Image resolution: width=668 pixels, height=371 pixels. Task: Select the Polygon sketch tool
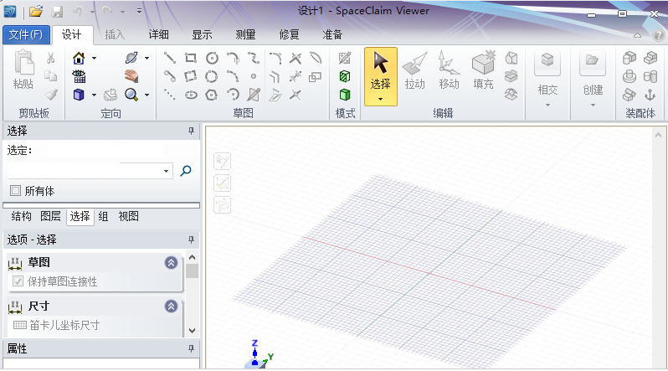coord(212,95)
